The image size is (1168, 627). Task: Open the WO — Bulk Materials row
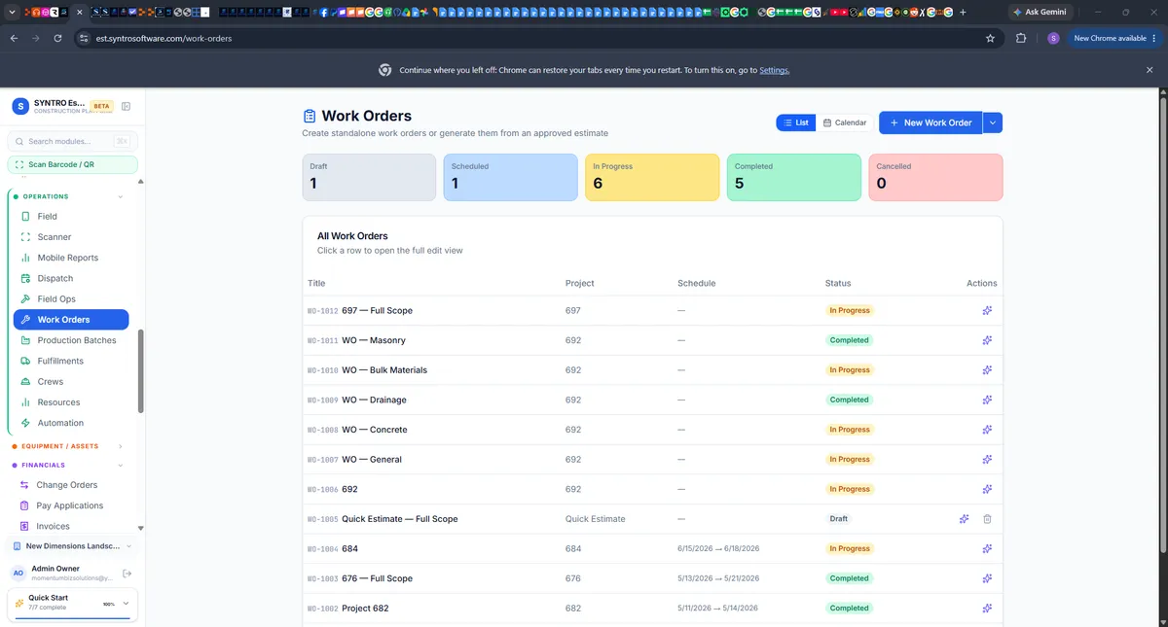[652, 370]
